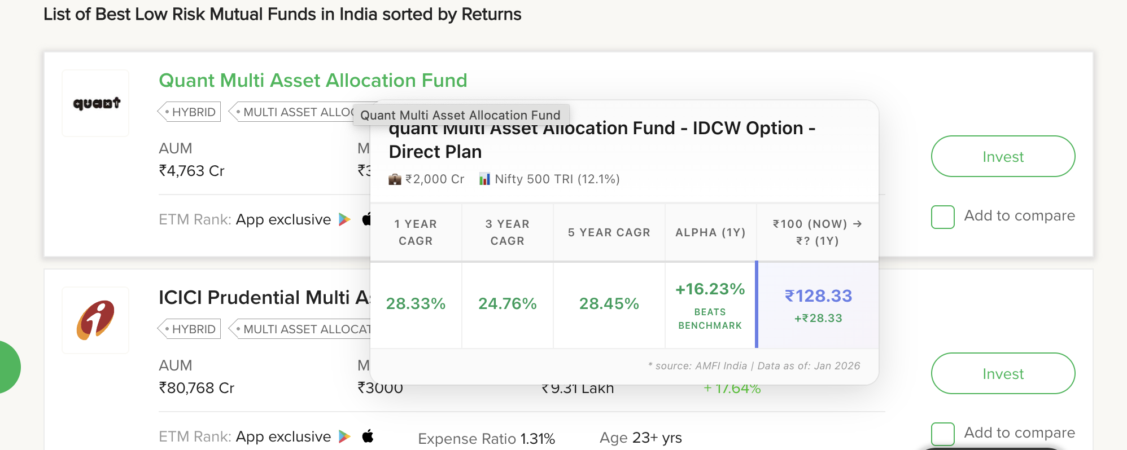Open Google Play icon in ICICI fund card
The width and height of the screenshot is (1127, 450).
(x=344, y=436)
